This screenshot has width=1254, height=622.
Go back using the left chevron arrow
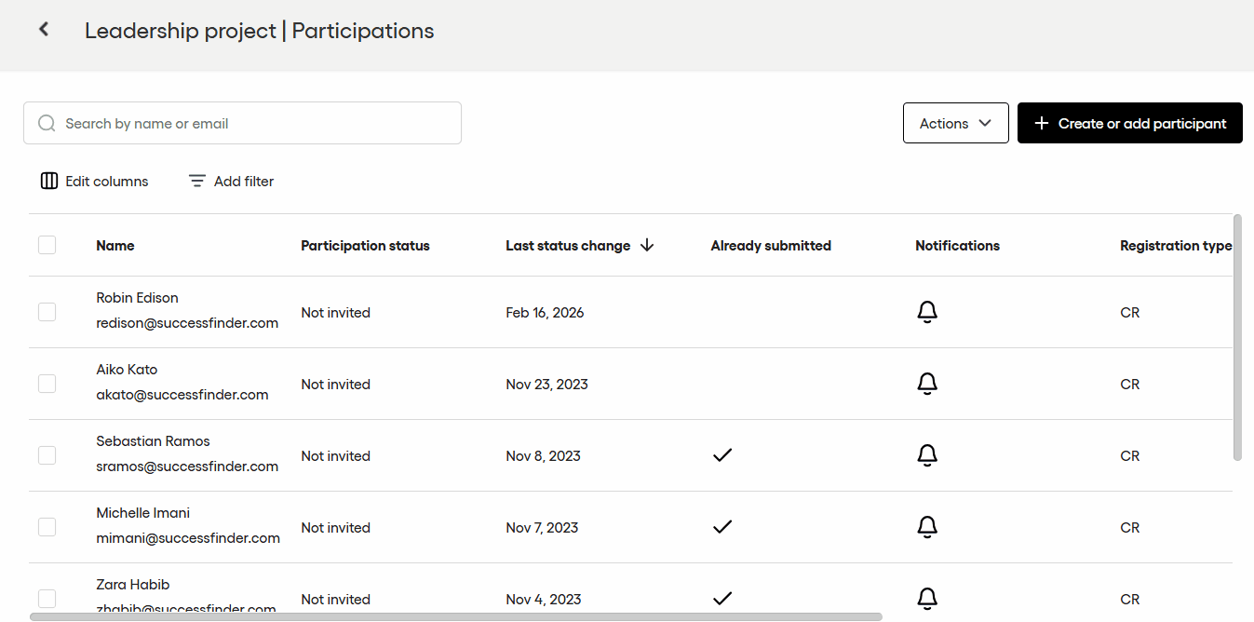(44, 30)
